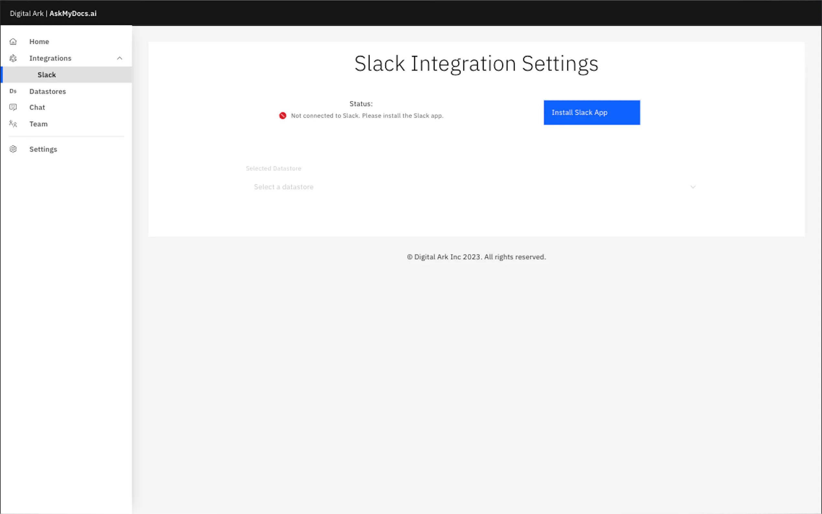The width and height of the screenshot is (822, 514).
Task: Select the Slack submenu item
Action: pos(47,75)
